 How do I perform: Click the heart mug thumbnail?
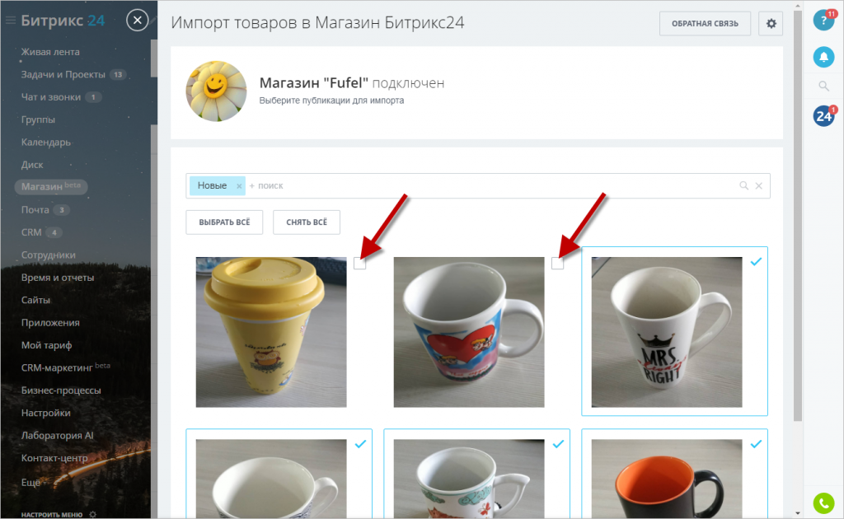click(x=469, y=332)
